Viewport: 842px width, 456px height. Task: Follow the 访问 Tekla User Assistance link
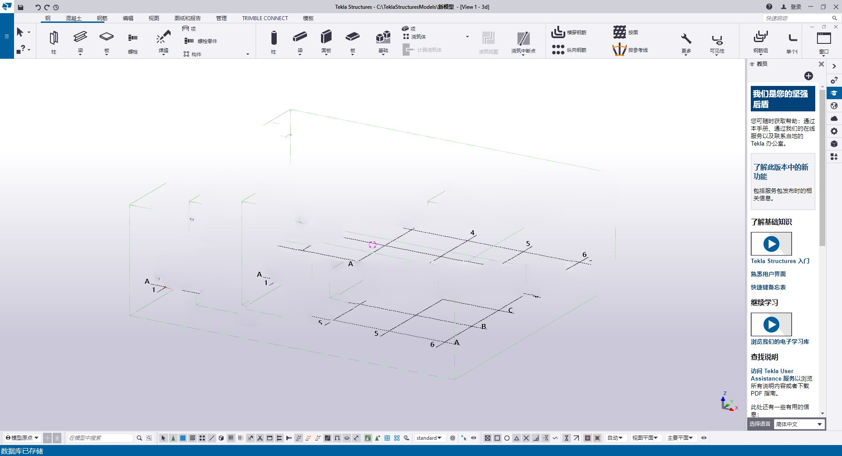tap(773, 374)
